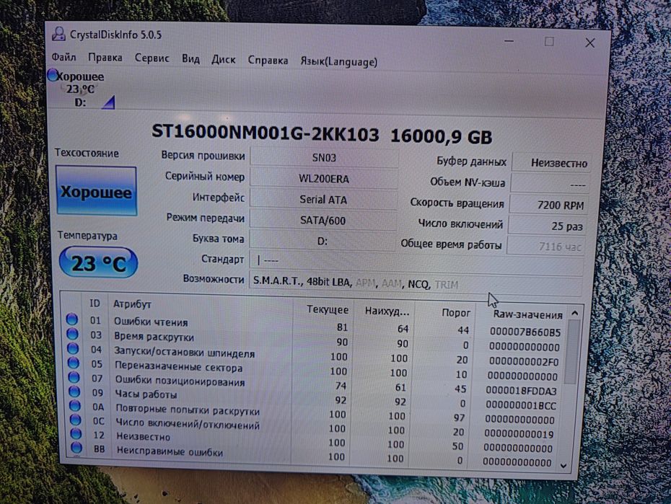Click the CrystalDiskInfo app icon in title bar
The image size is (671, 504).
(x=58, y=34)
